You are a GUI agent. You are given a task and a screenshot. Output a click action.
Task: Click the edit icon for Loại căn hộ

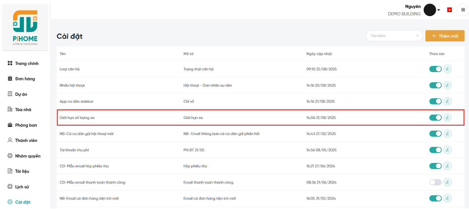[x=447, y=69]
